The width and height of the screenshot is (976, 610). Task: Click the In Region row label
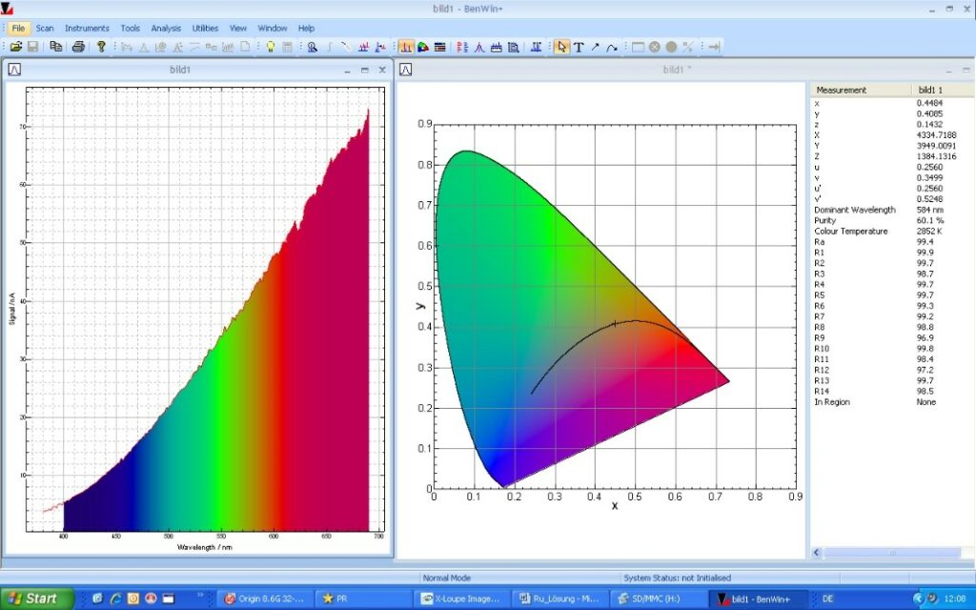pos(831,402)
